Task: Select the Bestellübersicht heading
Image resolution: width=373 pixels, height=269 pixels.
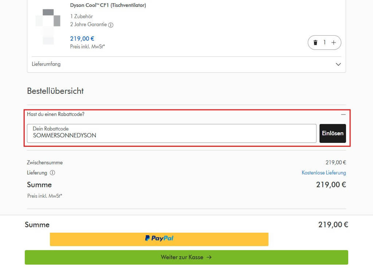Action: pyautogui.click(x=55, y=91)
